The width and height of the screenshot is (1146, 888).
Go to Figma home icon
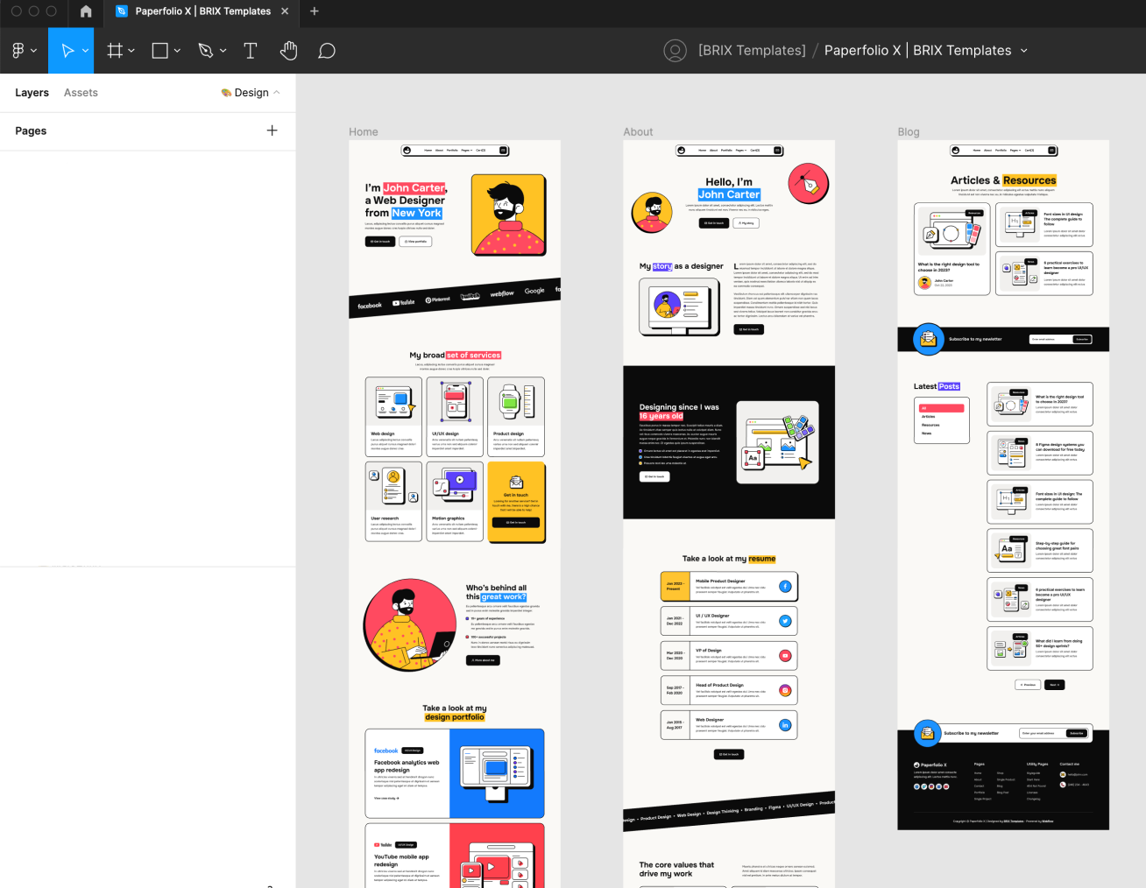[x=86, y=11]
